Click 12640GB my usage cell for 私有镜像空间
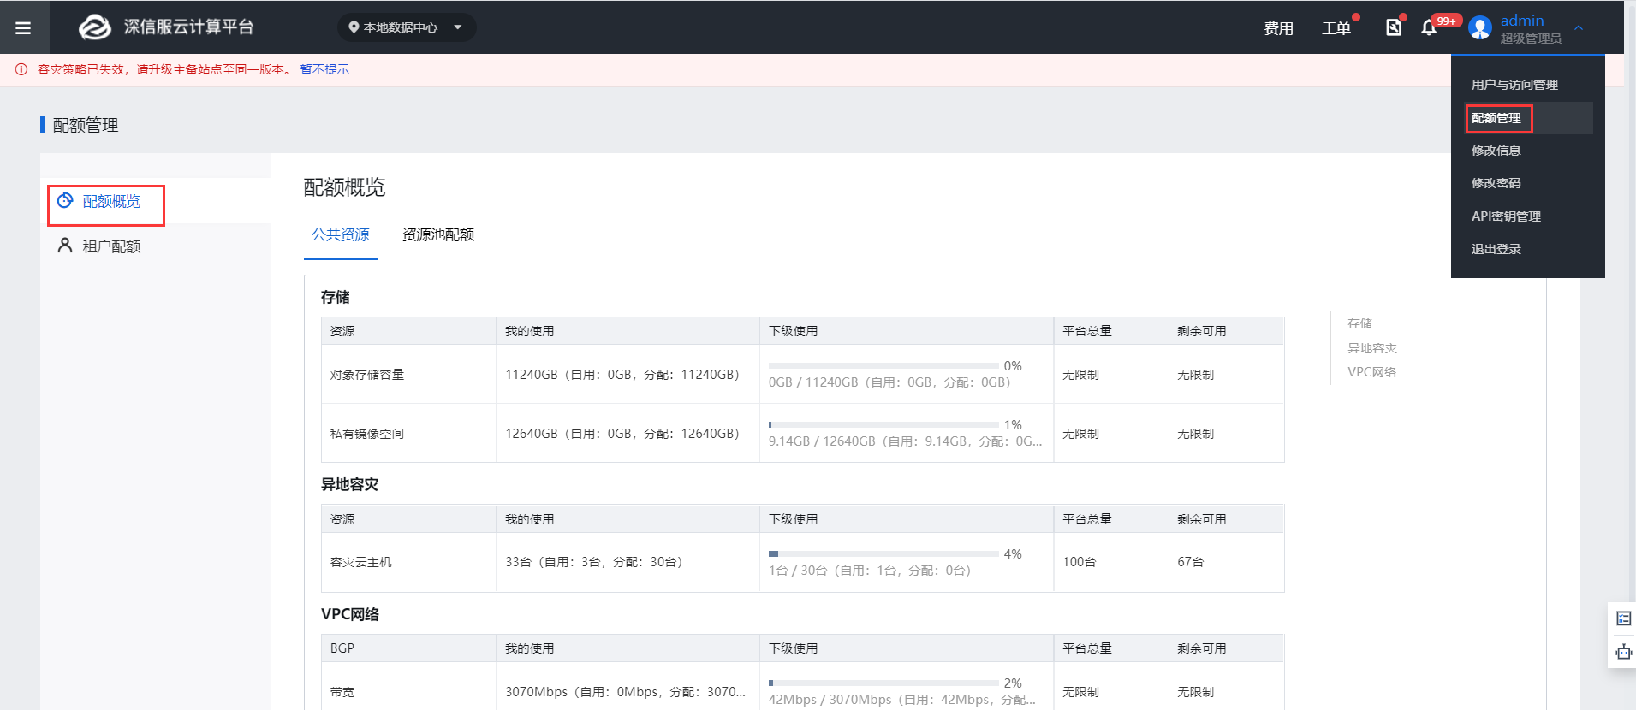This screenshot has width=1636, height=710. point(628,433)
